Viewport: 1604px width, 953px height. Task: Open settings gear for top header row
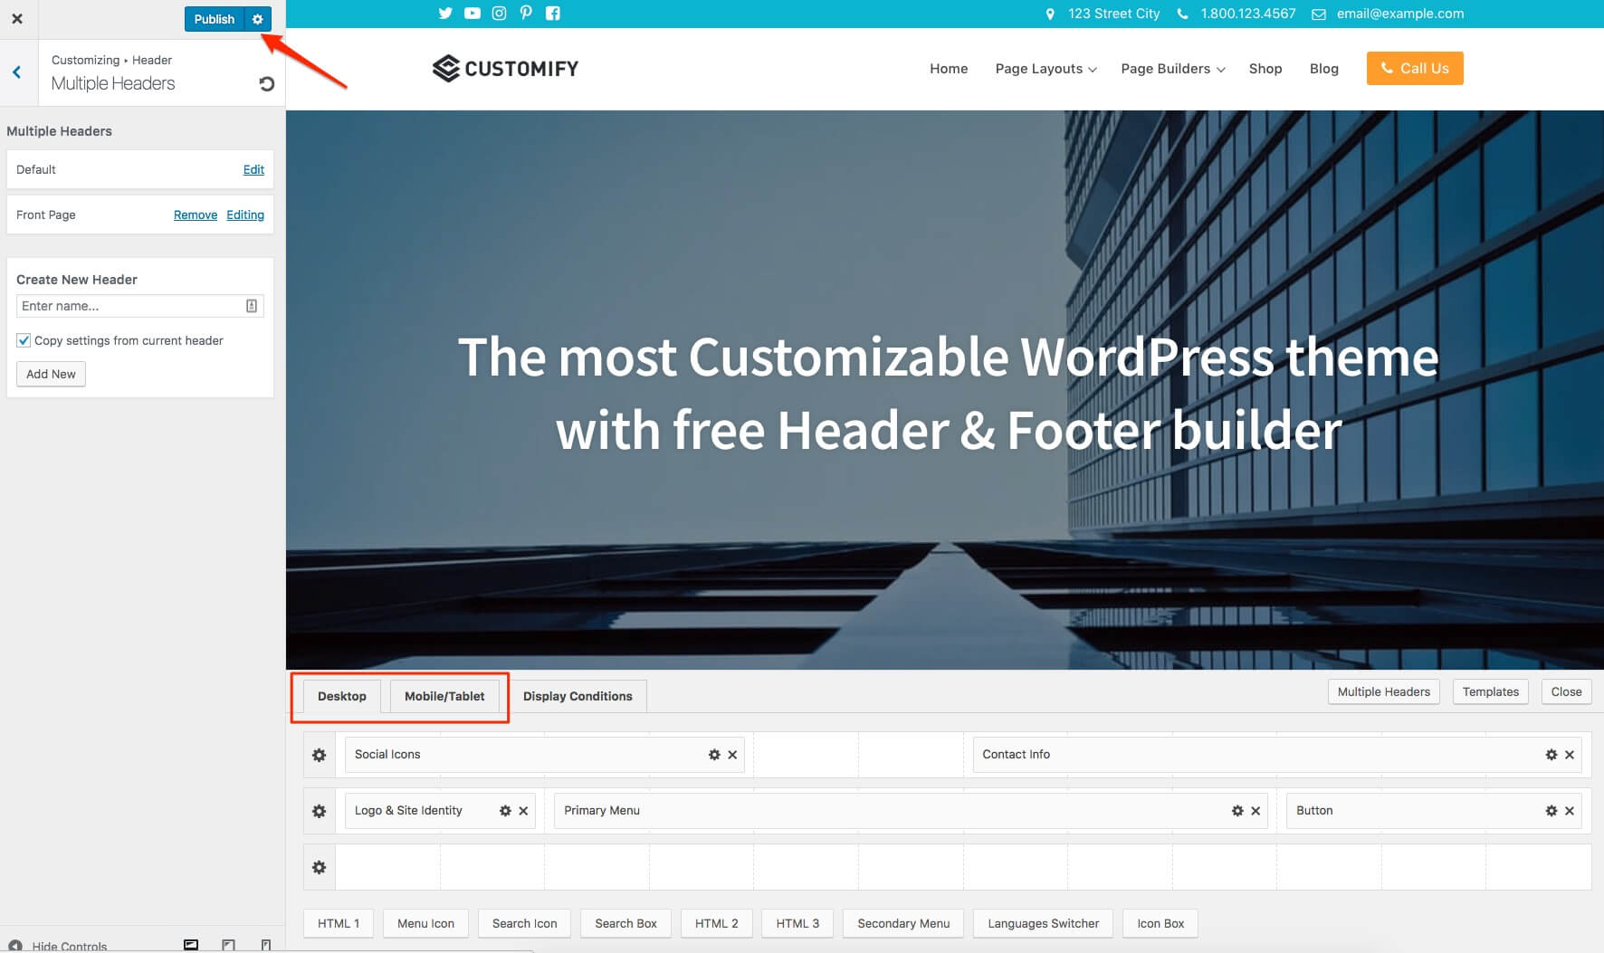tap(319, 755)
